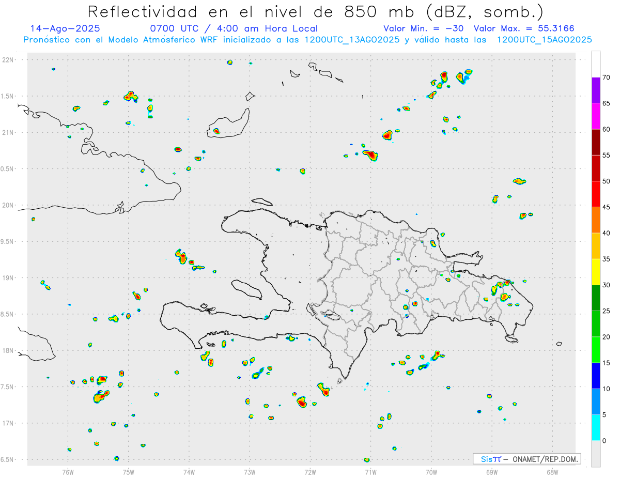Screen dimensions: 620x479
Task: Select the gold 35–40 dBZ legend swatch
Action: [596, 246]
